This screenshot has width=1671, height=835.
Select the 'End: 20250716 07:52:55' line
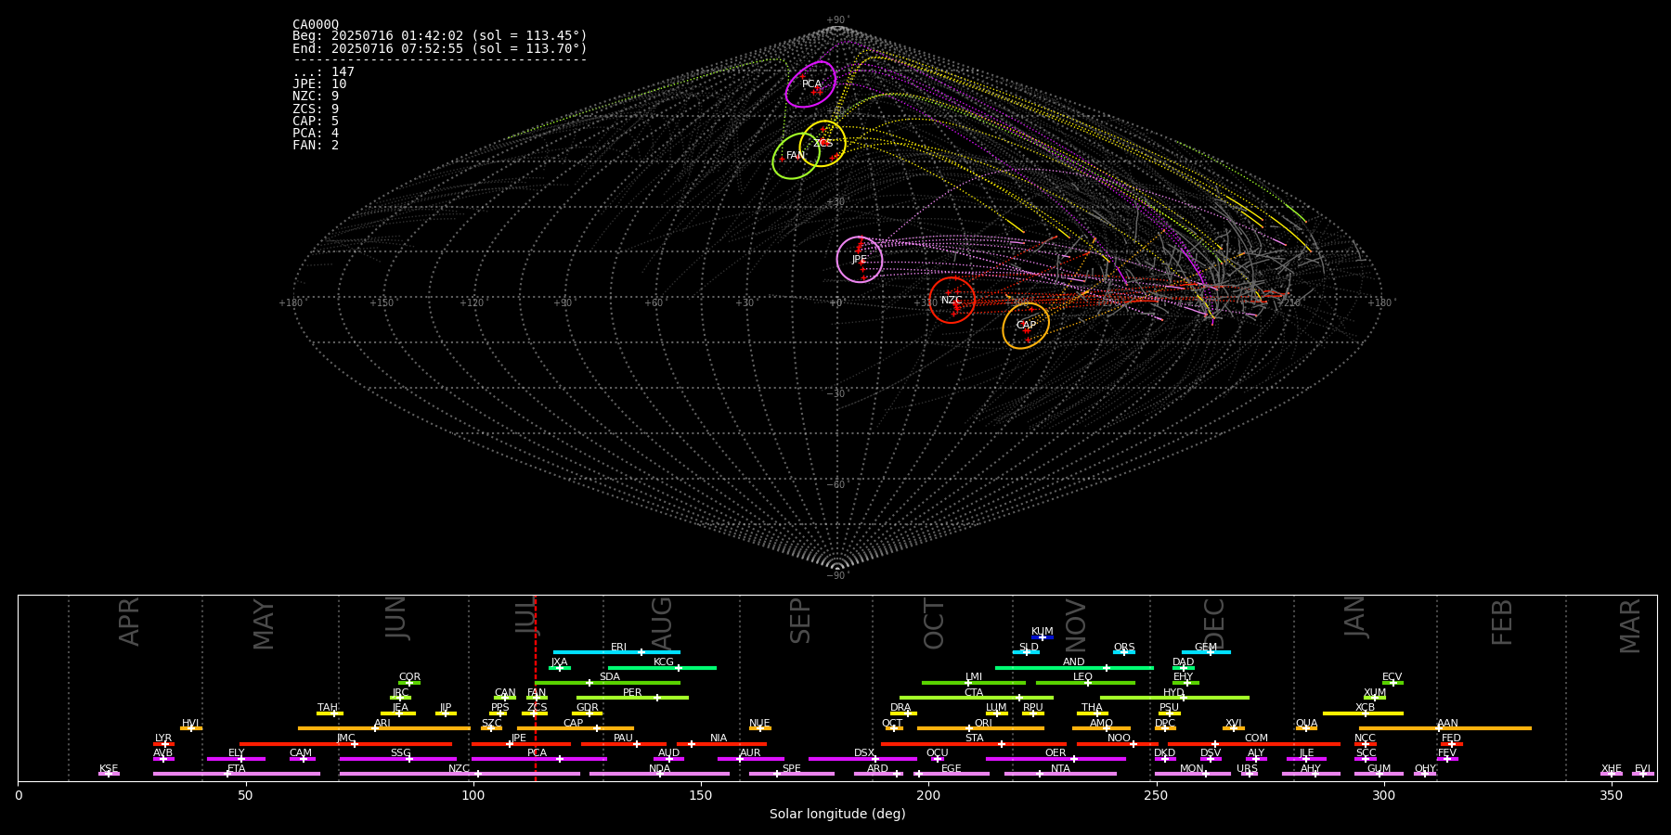coord(440,48)
